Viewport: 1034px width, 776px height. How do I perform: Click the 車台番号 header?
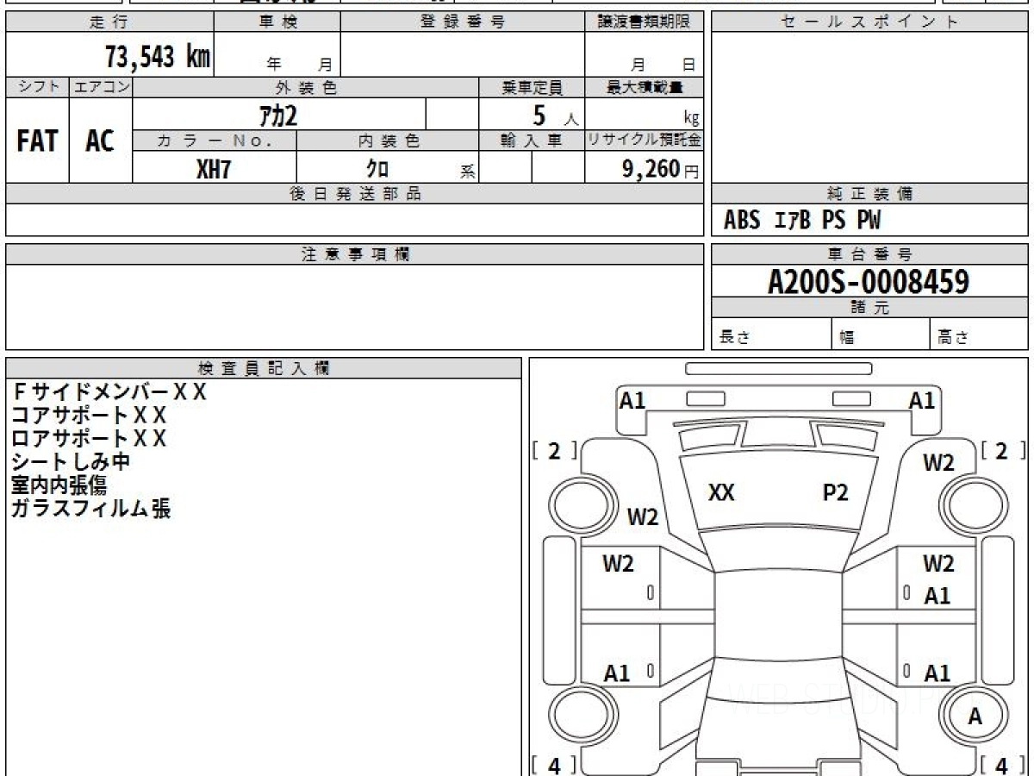(x=869, y=254)
